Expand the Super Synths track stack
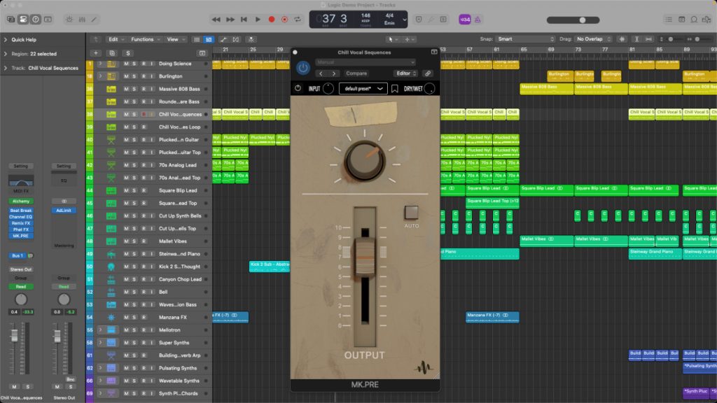 coord(100,343)
